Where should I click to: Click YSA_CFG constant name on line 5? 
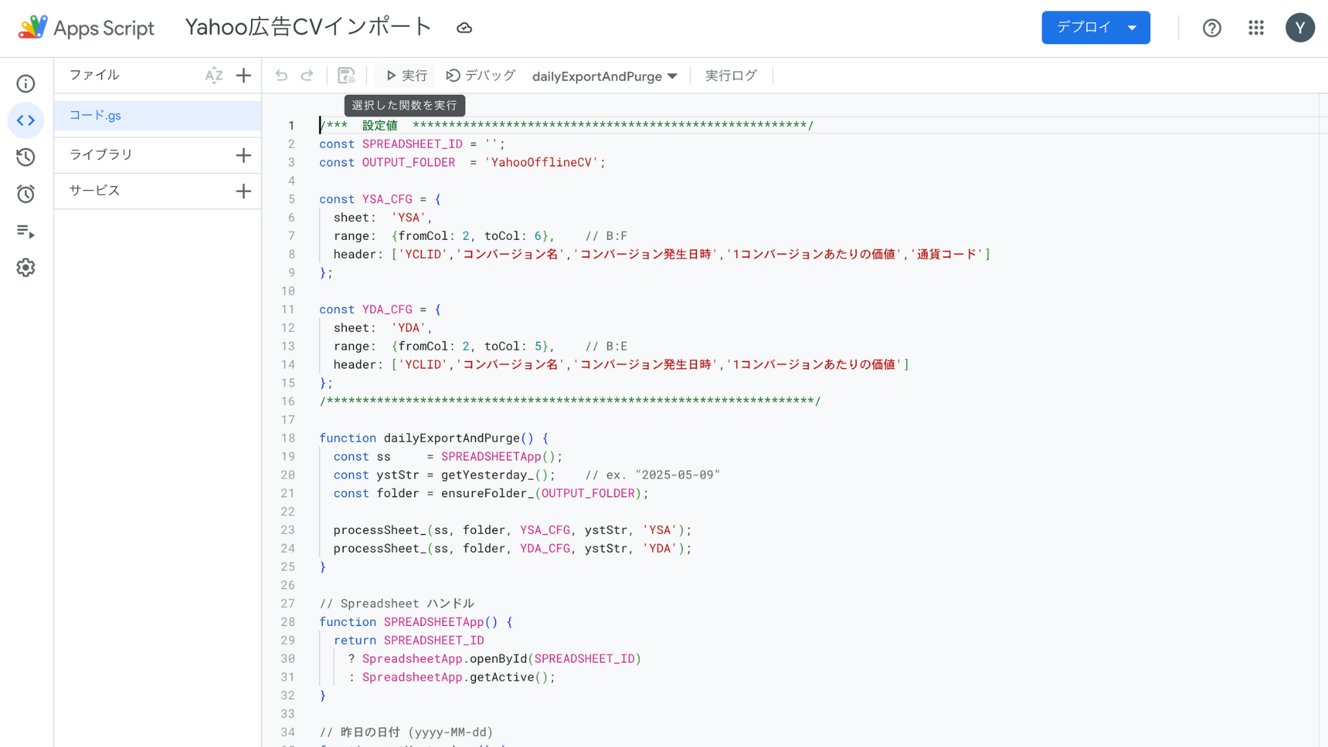[x=387, y=199]
